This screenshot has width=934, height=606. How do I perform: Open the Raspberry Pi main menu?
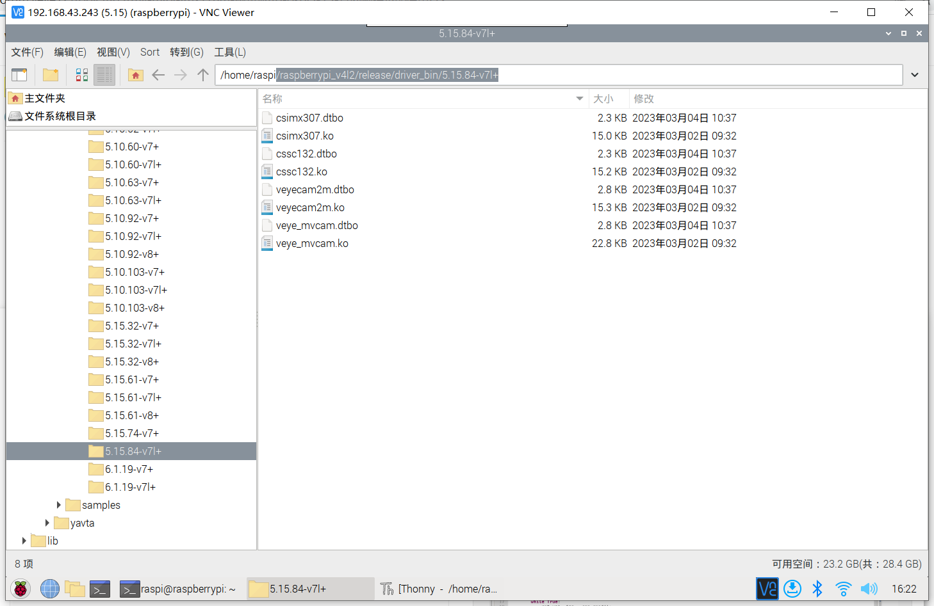coord(20,589)
